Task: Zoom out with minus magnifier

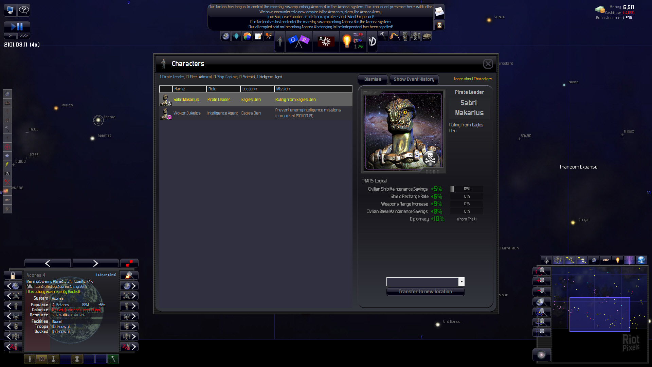Action: pyautogui.click(x=541, y=291)
